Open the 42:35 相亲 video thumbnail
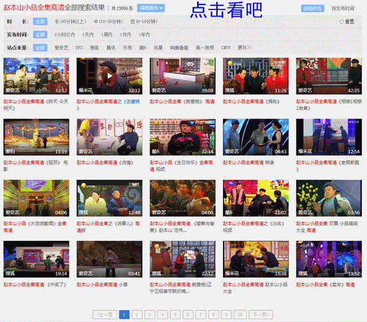The width and height of the screenshot is (367, 322). (x=329, y=76)
